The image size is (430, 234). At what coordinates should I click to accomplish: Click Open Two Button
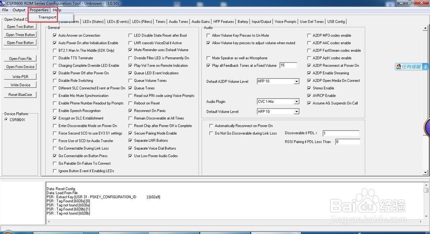pos(20,27)
